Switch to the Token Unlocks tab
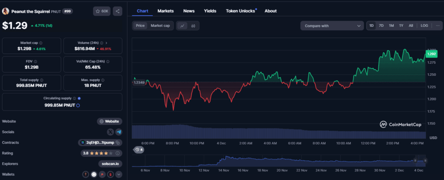 [240, 11]
